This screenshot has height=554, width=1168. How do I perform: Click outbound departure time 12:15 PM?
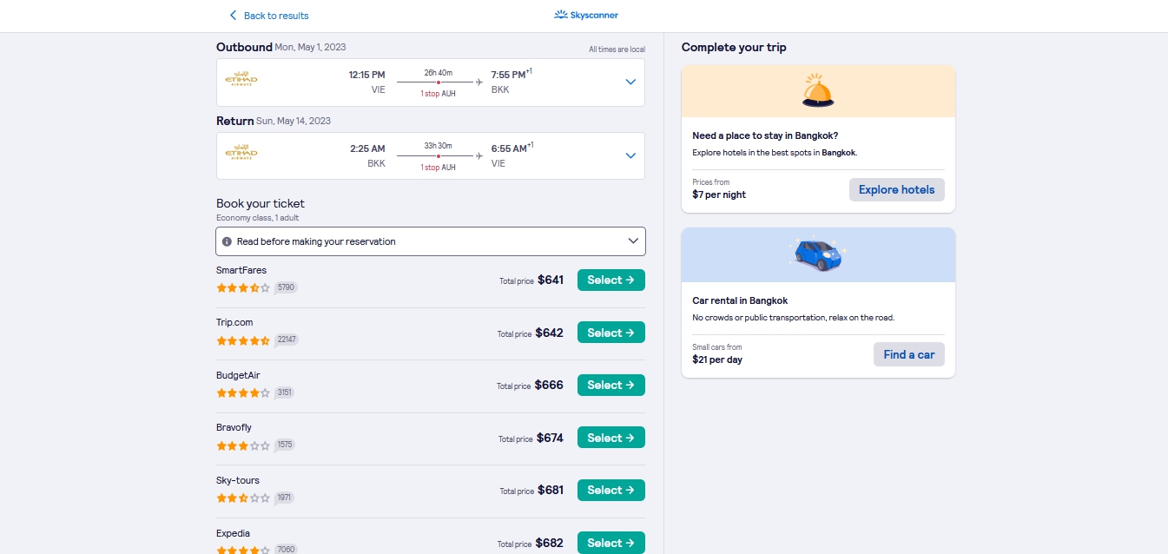point(367,75)
